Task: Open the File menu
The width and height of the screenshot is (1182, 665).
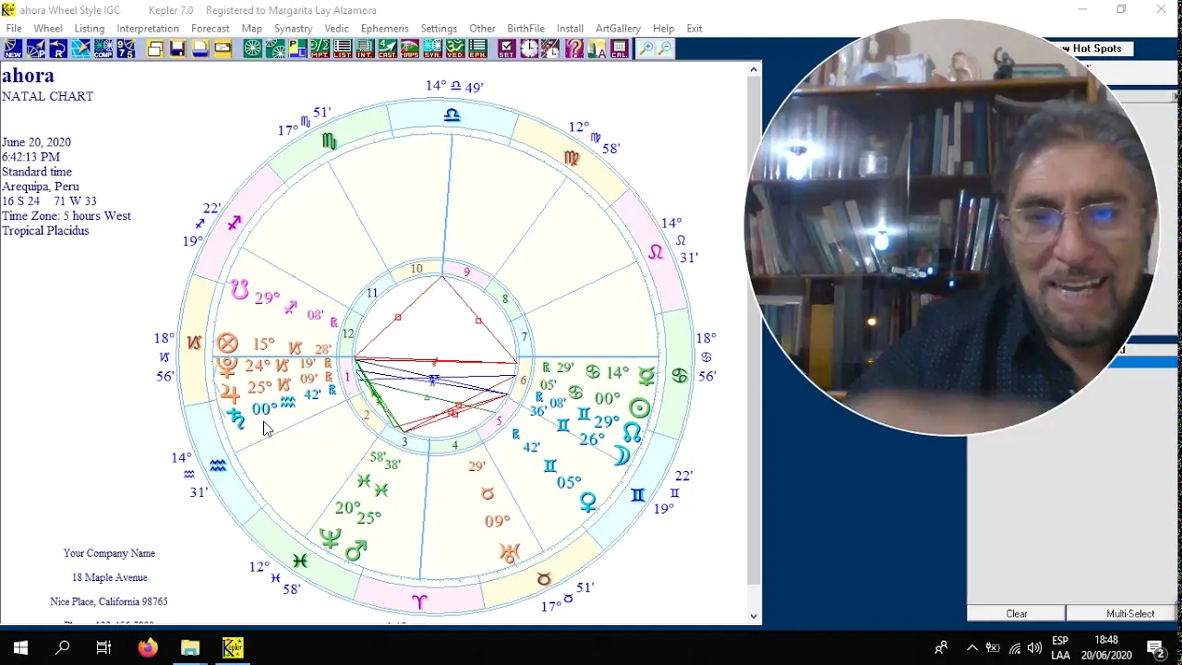Action: pyautogui.click(x=14, y=29)
